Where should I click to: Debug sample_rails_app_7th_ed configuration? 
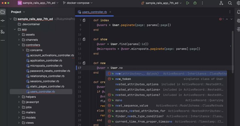point(195,3)
